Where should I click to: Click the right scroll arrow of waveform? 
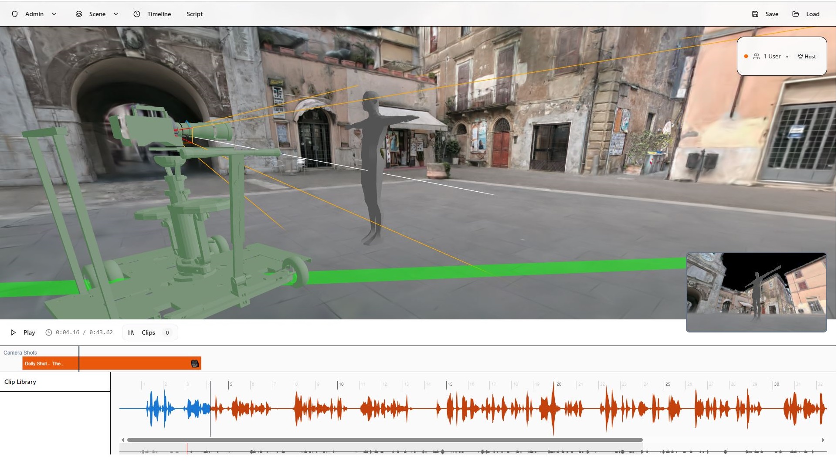click(823, 440)
